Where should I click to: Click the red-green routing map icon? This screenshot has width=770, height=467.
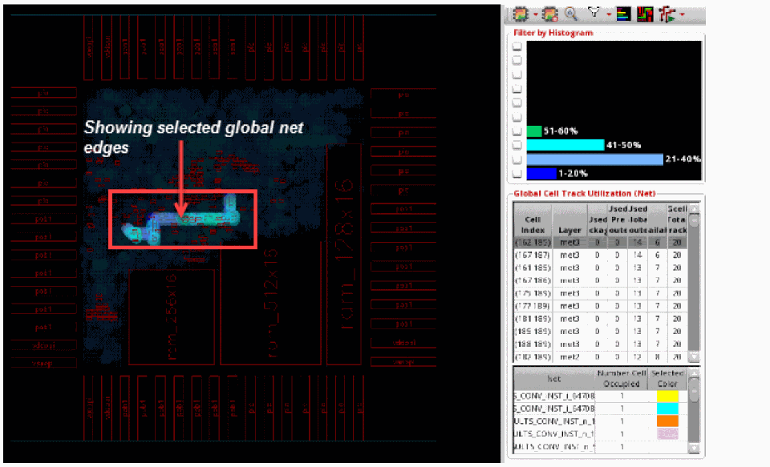pyautogui.click(x=644, y=14)
